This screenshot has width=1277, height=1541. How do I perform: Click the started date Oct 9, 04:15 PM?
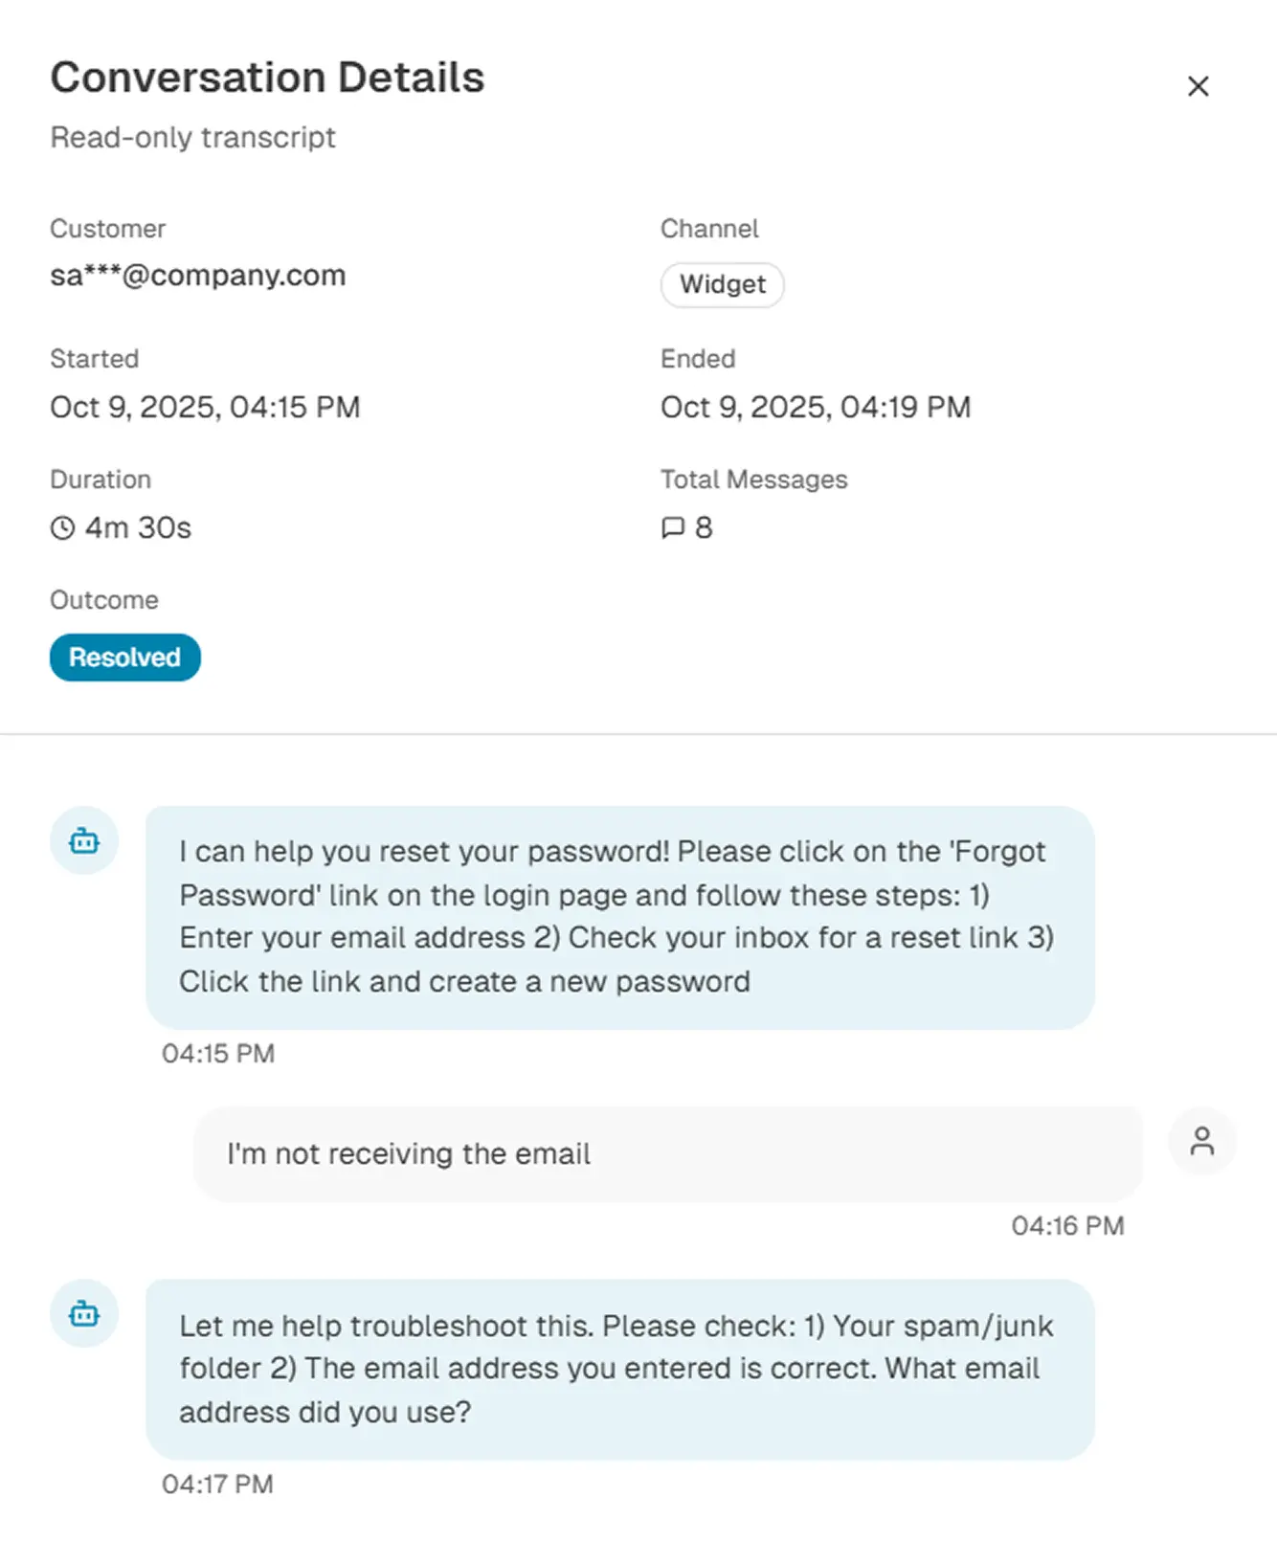205,407
